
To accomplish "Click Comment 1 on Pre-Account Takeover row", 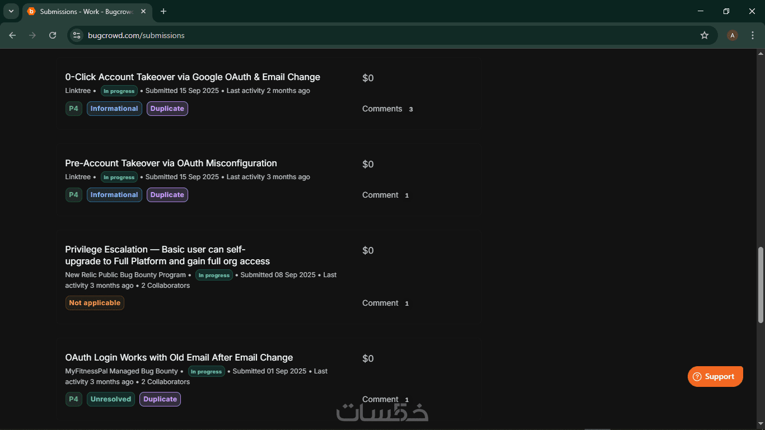I will (386, 195).
